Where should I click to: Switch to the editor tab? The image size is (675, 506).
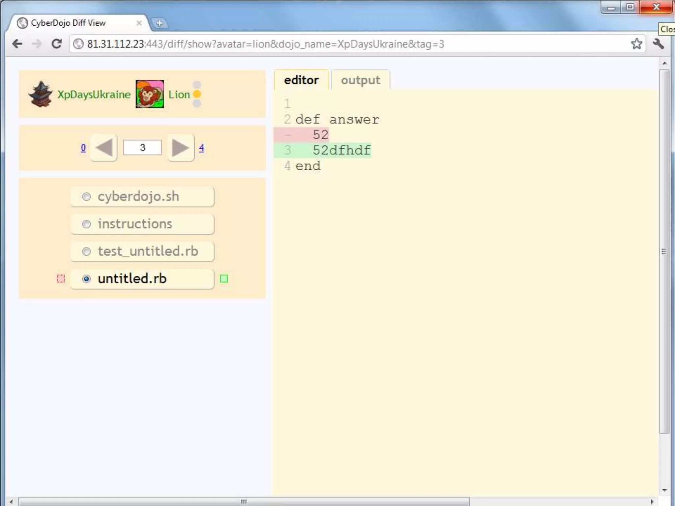click(x=301, y=80)
